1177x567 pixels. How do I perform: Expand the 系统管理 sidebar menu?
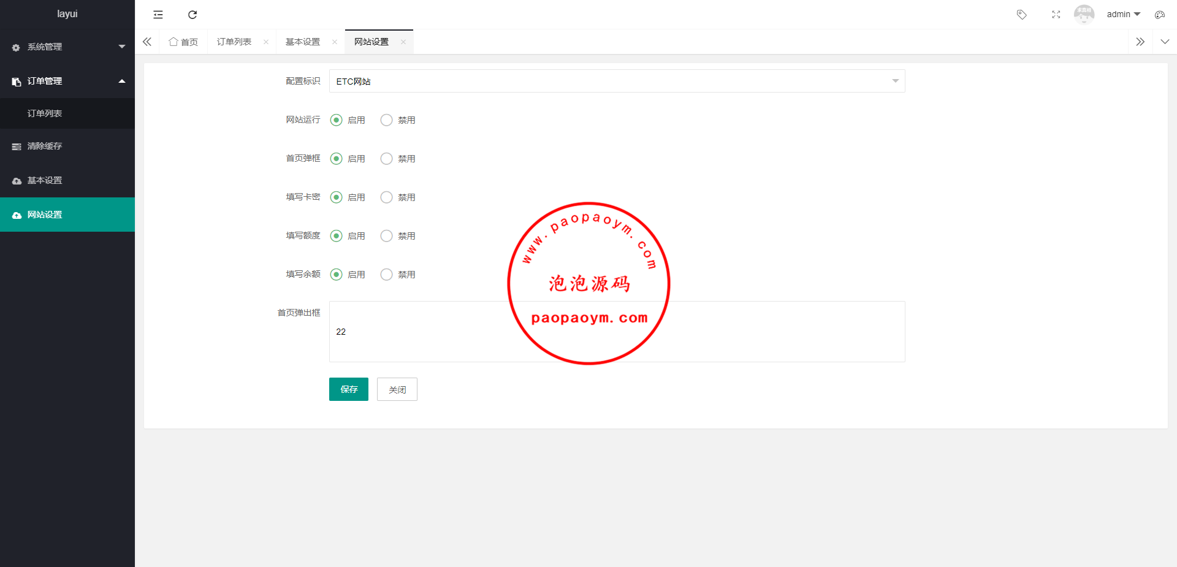[67, 47]
